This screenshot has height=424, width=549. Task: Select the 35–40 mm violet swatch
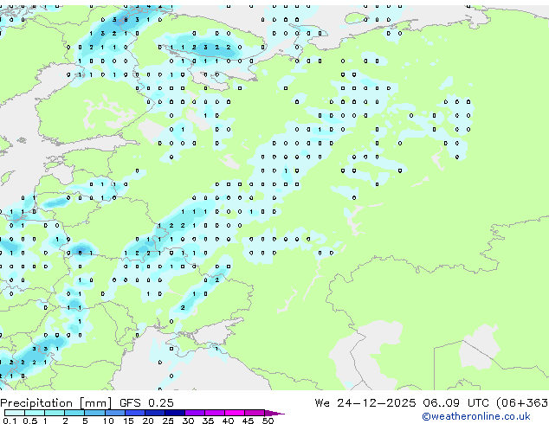click(215, 413)
